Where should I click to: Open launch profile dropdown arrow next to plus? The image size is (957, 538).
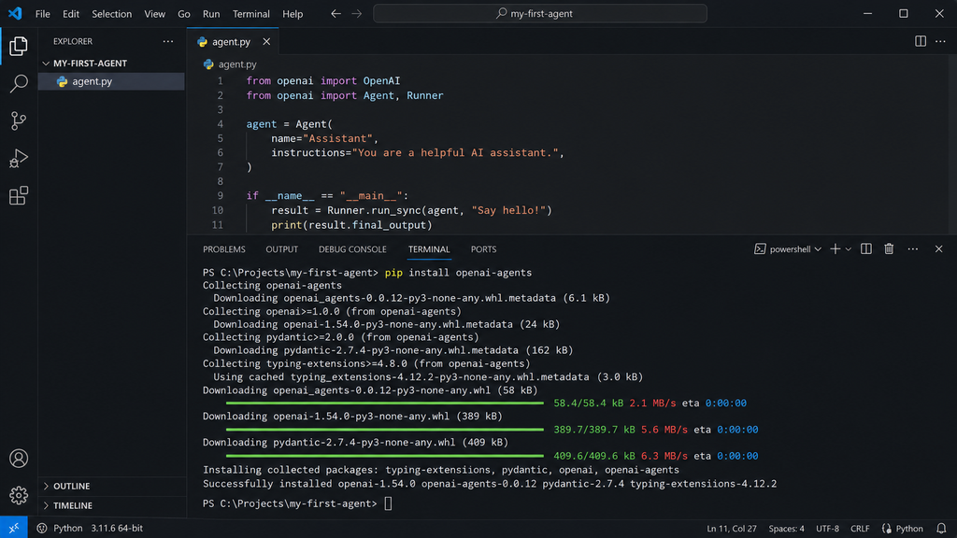pos(849,248)
